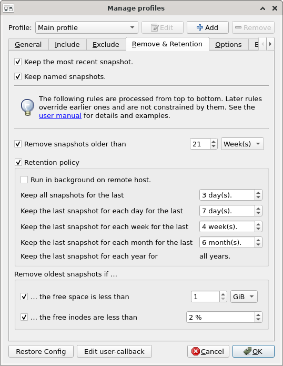This screenshot has height=366, width=283.
Task: Click the window menu icon in title bar
Action: pos(8,8)
